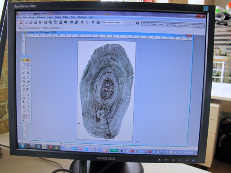Open the Filter menu

[65, 17]
